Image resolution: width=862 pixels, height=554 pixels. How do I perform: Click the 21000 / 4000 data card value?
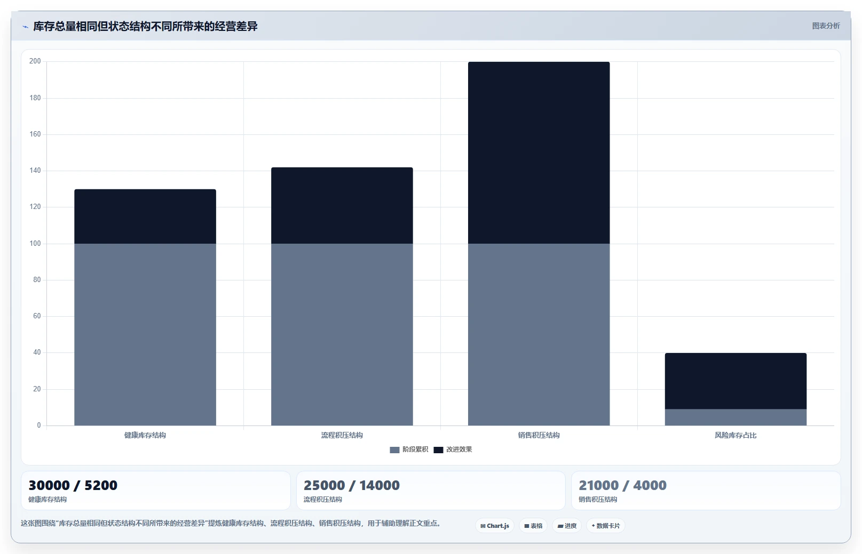623,485
